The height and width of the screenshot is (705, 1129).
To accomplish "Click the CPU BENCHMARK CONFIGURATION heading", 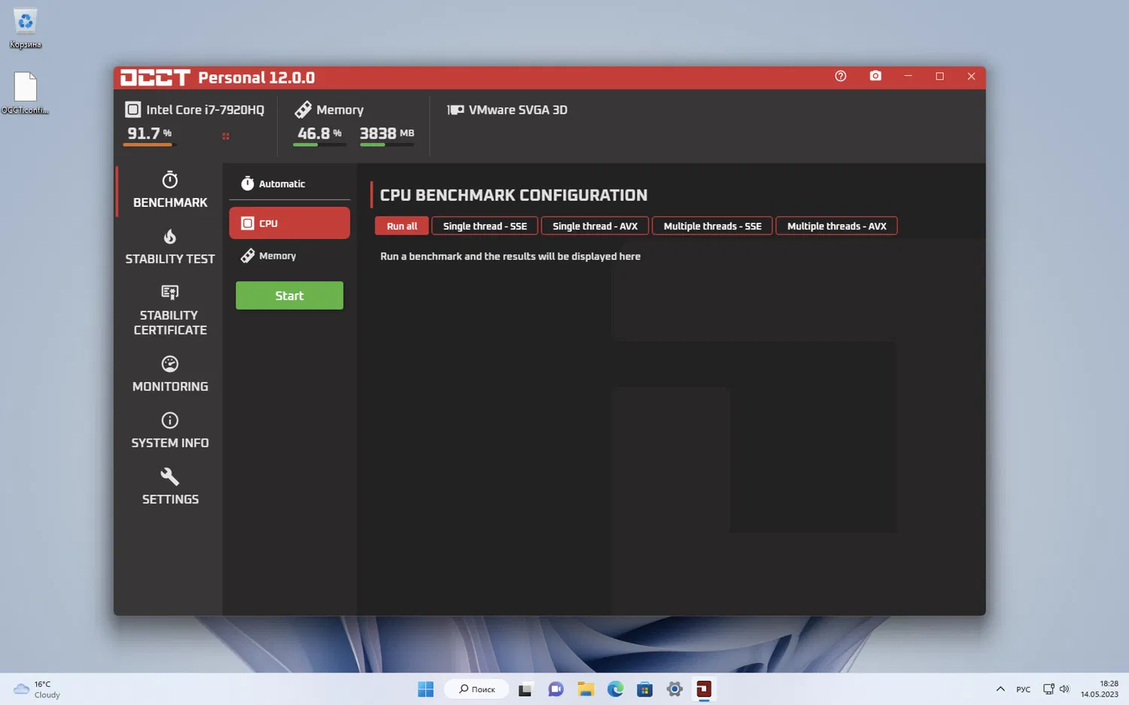I will (513, 196).
